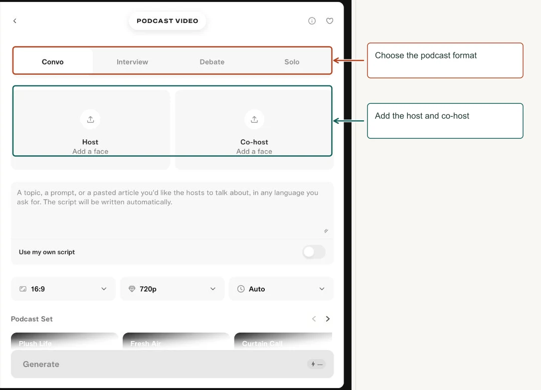This screenshot has height=390, width=541.
Task: Click into the topic prompt text area
Action: (x=172, y=210)
